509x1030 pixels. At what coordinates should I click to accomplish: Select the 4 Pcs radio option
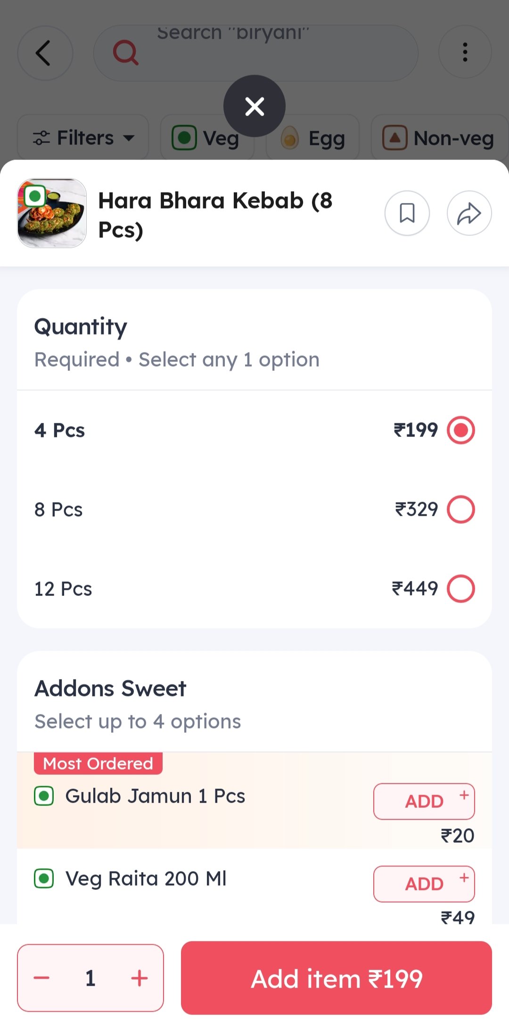click(460, 430)
